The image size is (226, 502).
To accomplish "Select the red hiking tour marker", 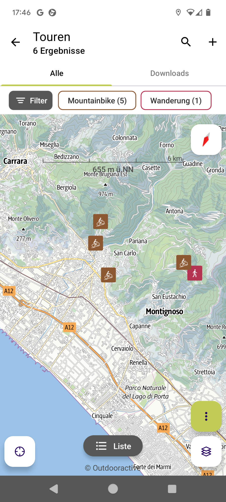I will [x=195, y=273].
